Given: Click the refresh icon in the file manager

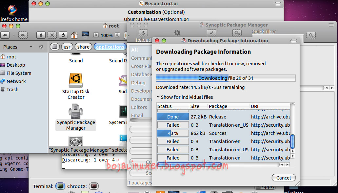Looking at the screenshot, I should coord(62,35).
